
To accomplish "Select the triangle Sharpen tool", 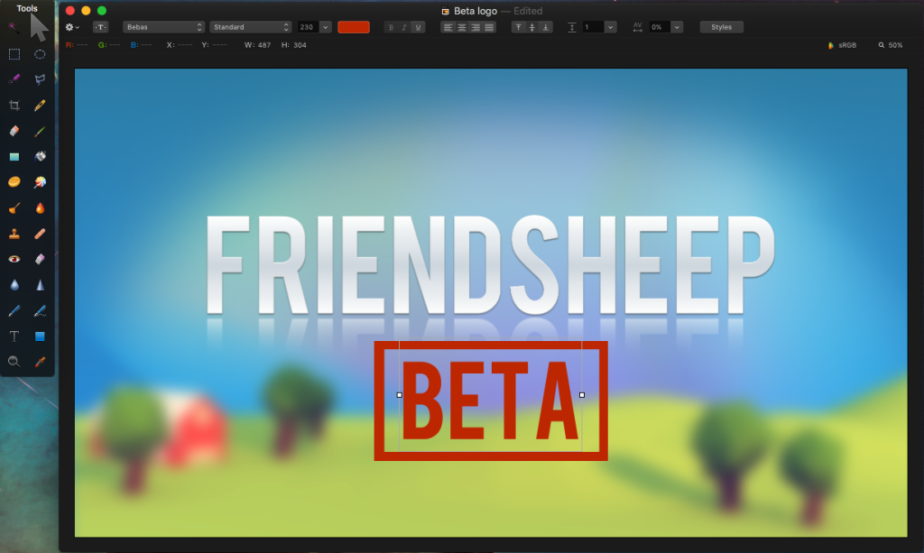I will (x=40, y=285).
